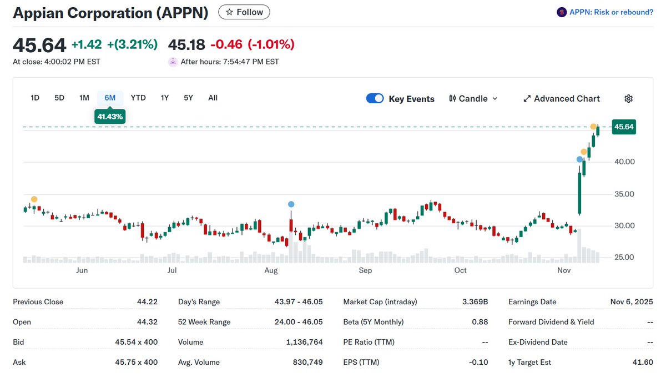Click the 1y Target Est value 41.60
This screenshot has height=377, width=666.
(643, 362)
